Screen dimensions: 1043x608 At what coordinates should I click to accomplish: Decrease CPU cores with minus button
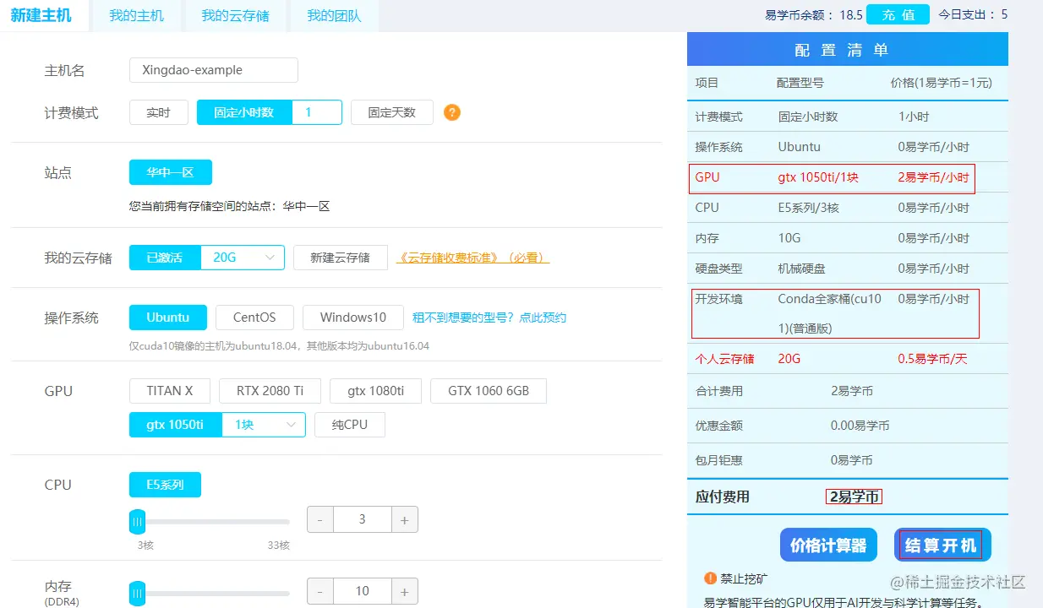[x=320, y=520]
